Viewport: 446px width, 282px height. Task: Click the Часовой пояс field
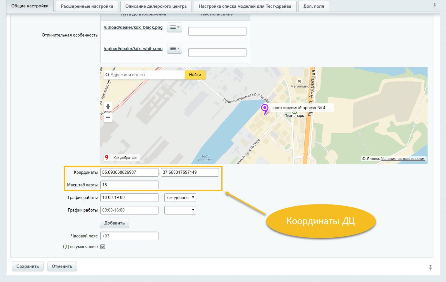129,236
